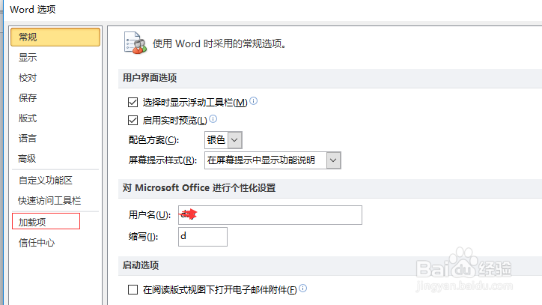Viewport: 542px width, 305px height.
Task: Click the 用户名 text field
Action: click(x=270, y=215)
